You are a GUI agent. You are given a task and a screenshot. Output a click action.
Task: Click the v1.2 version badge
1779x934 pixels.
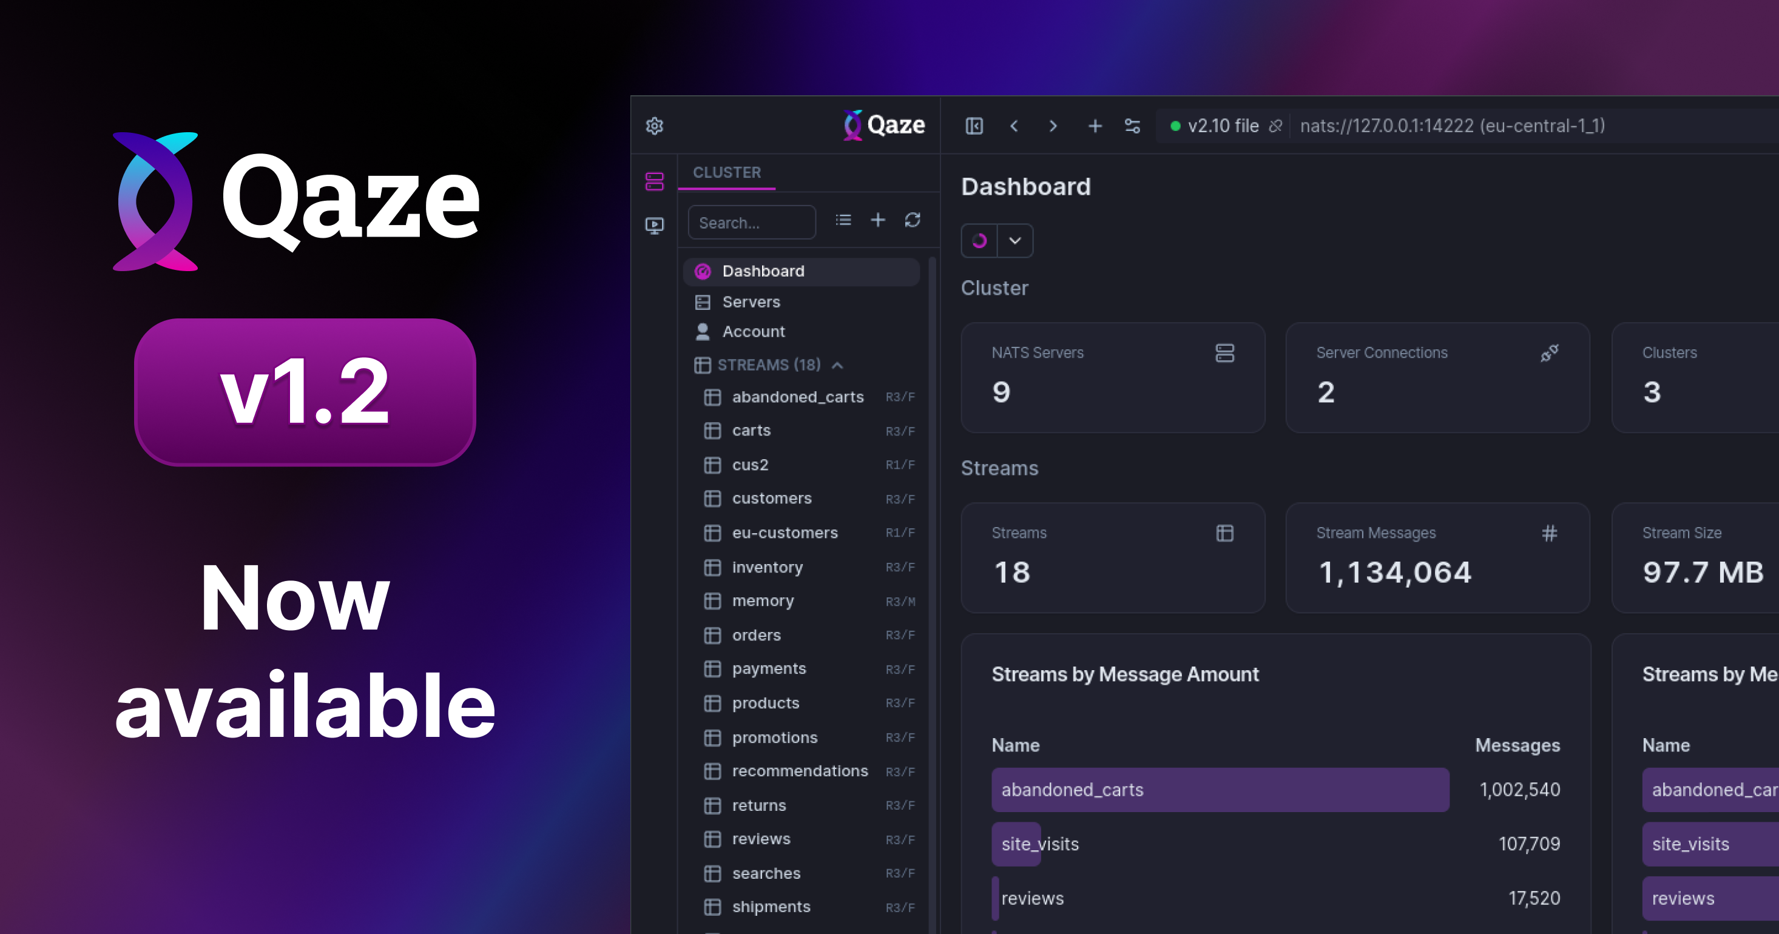pyautogui.click(x=305, y=392)
